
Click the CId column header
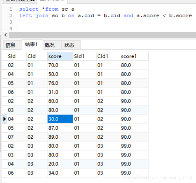(x=37, y=56)
